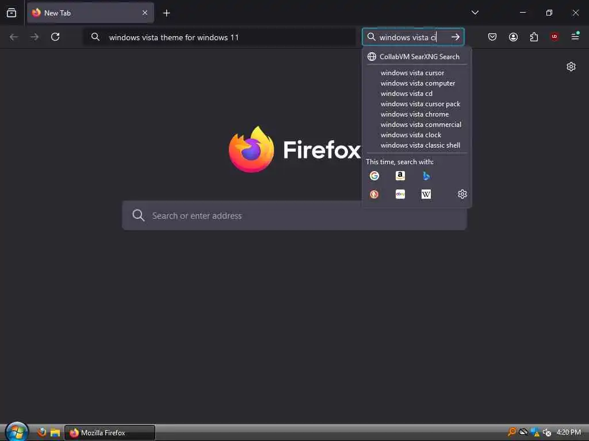The height and width of the screenshot is (441, 589).
Task: Open search settings gear in dropdown
Action: [462, 194]
